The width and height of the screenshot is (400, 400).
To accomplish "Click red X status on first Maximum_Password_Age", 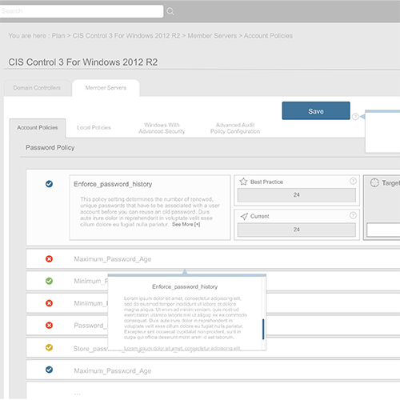I will point(49,259).
